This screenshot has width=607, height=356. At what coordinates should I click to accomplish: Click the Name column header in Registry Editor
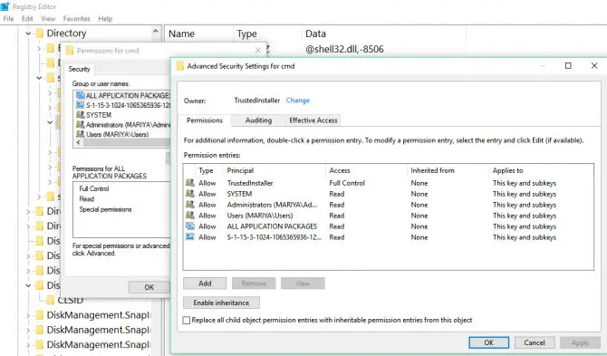coord(199,34)
